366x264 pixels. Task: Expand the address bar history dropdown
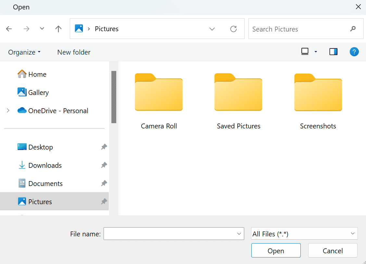pos(212,29)
